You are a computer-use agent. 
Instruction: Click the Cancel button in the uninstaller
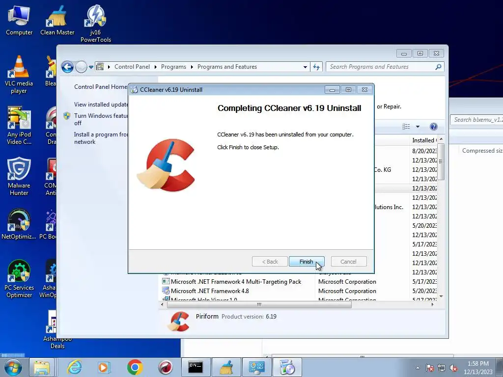[x=348, y=262]
